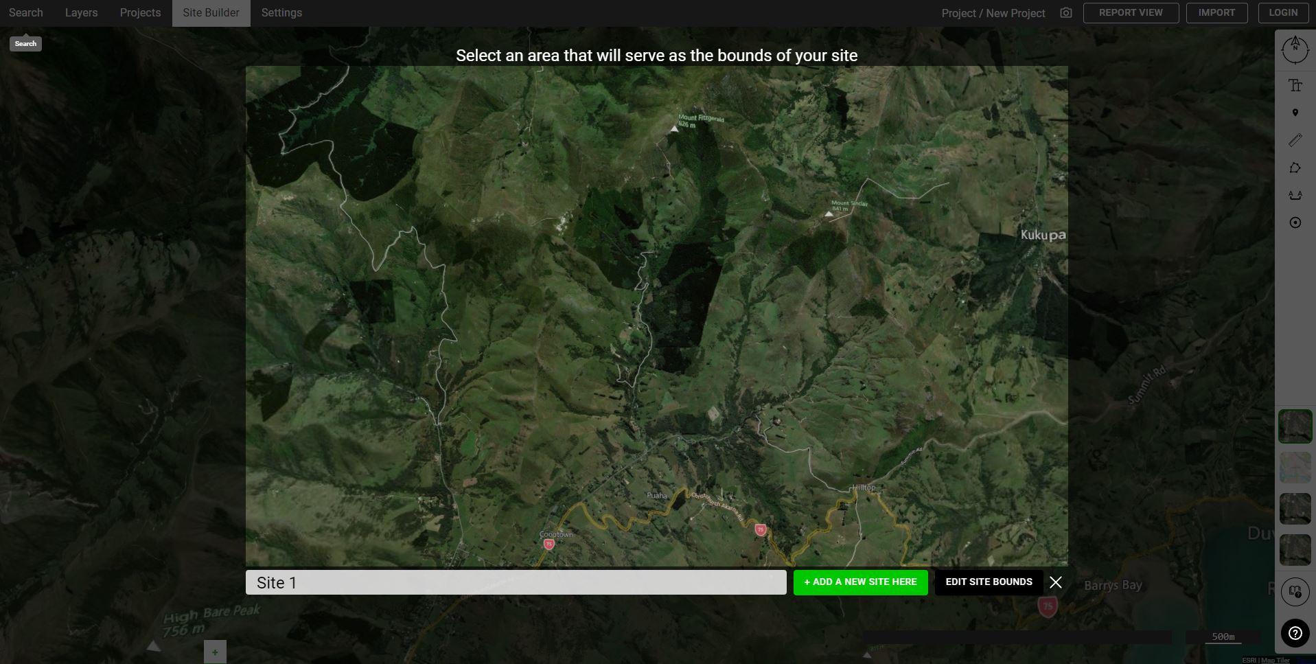The image size is (1316, 664).
Task: Open the Settings tab
Action: (x=281, y=13)
